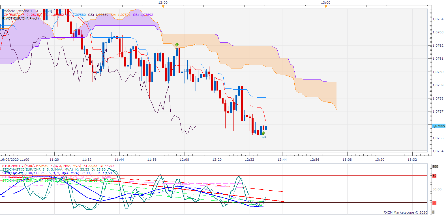The height and width of the screenshot is (215, 448).
Task: Click the Ichimoku 'SB: 1,07592' value
Action: [143, 15]
